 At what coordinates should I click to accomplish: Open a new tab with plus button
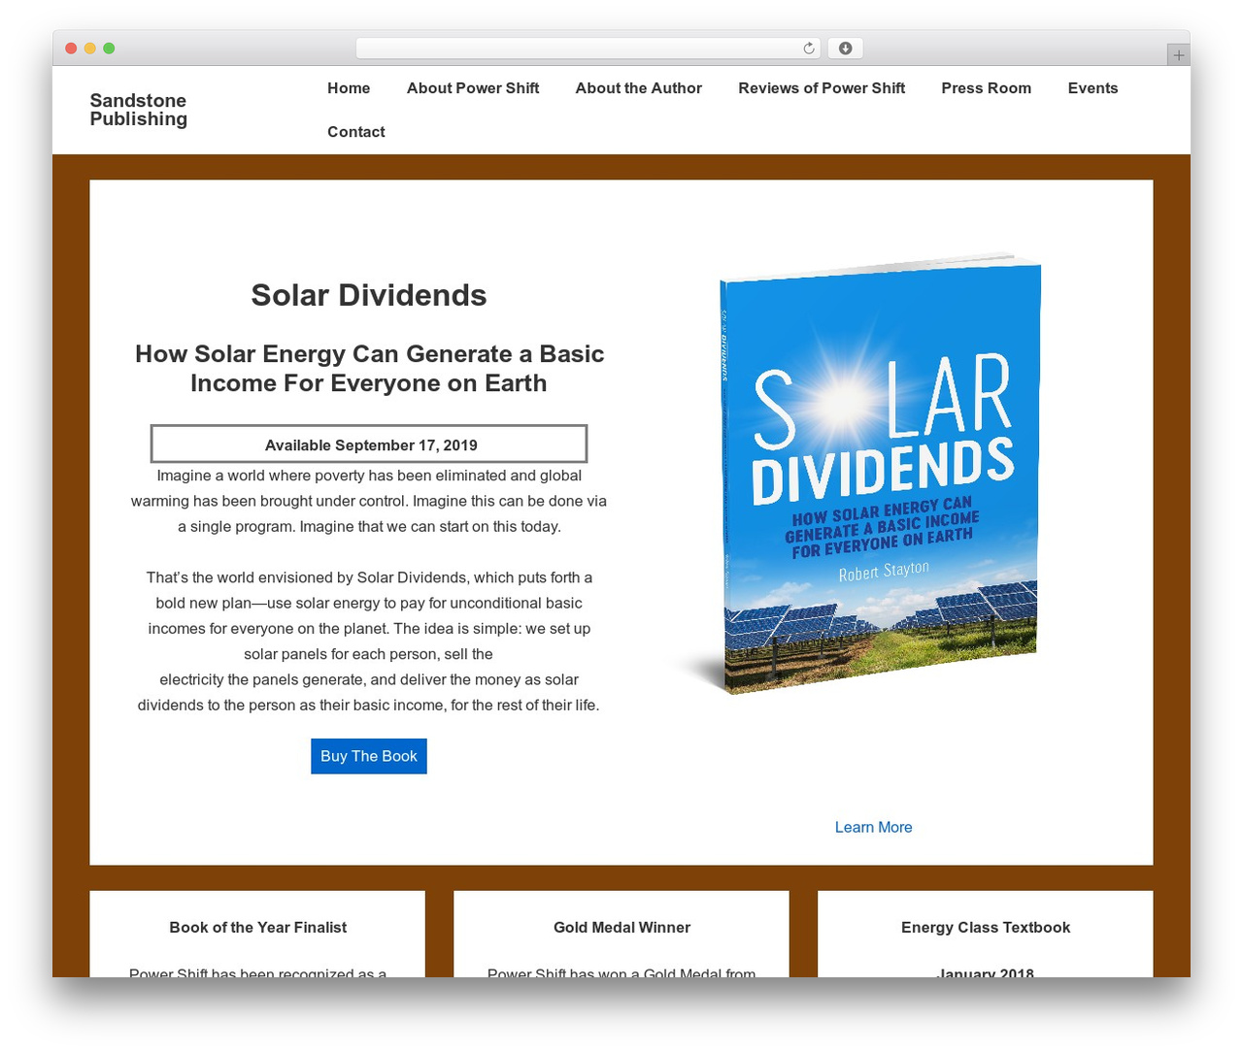[1178, 55]
